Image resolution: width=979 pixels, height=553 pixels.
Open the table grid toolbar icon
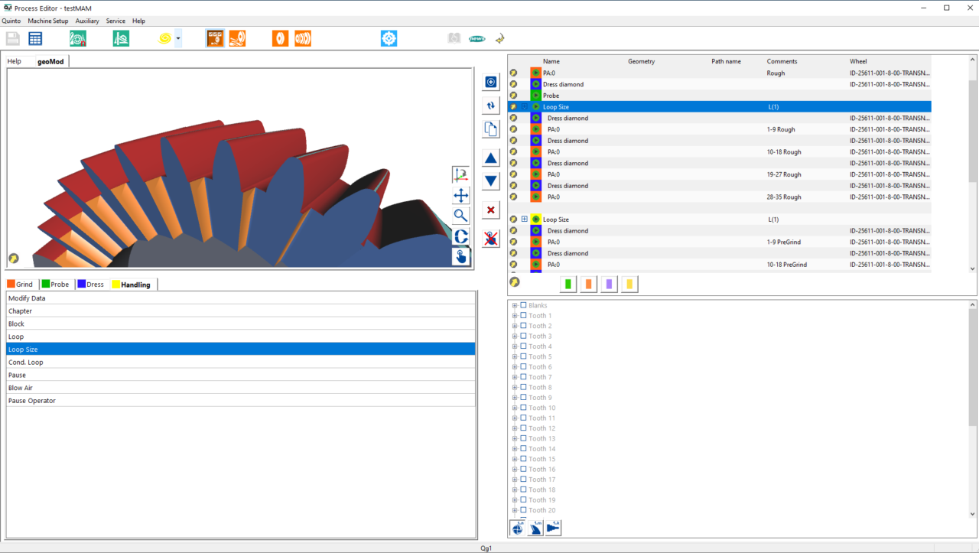[35, 38]
